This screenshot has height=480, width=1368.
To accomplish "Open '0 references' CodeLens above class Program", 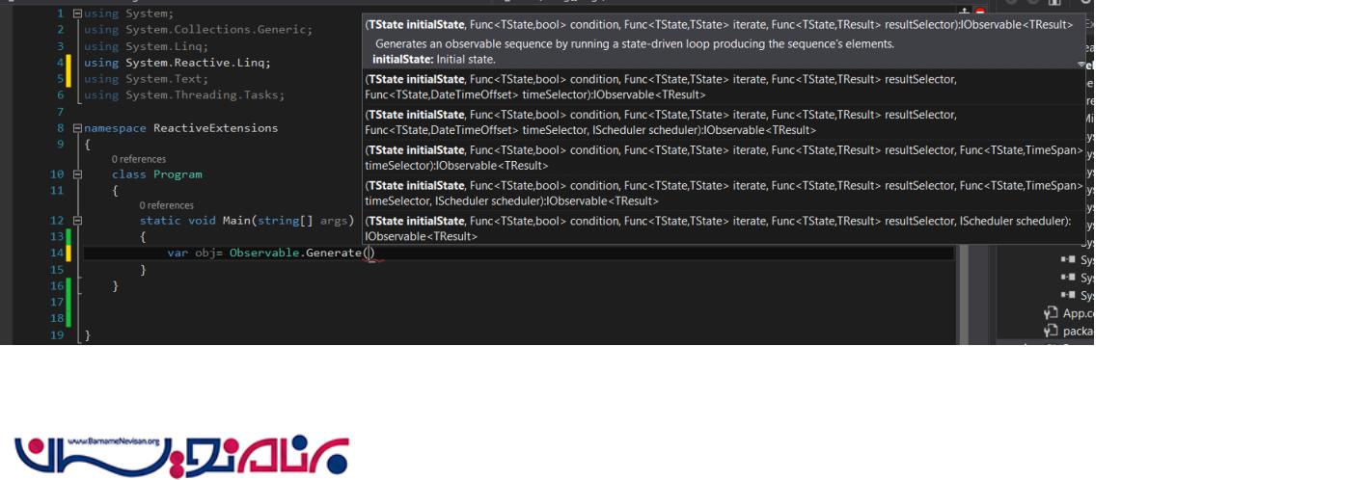I will [x=138, y=159].
